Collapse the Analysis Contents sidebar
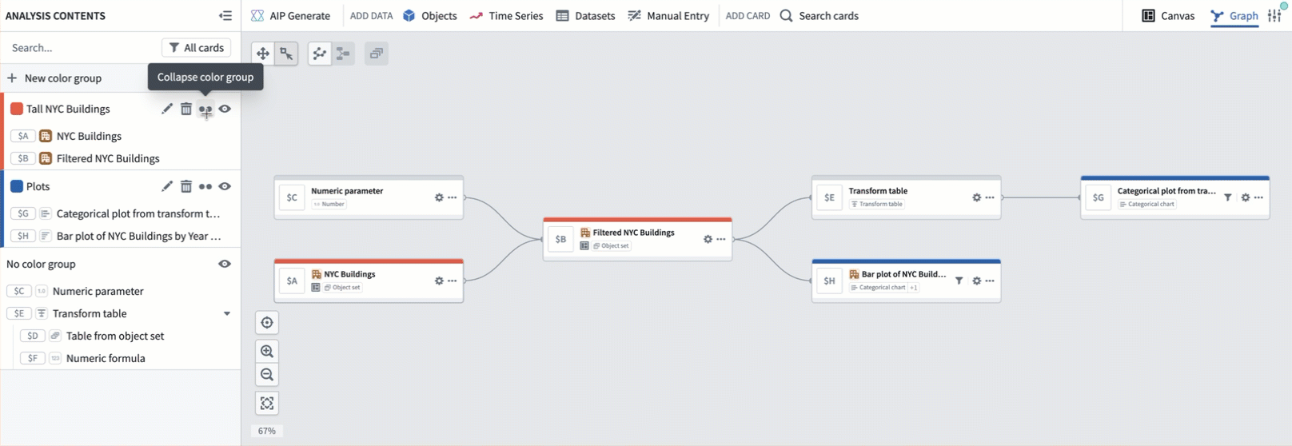The image size is (1292, 446). coord(225,16)
